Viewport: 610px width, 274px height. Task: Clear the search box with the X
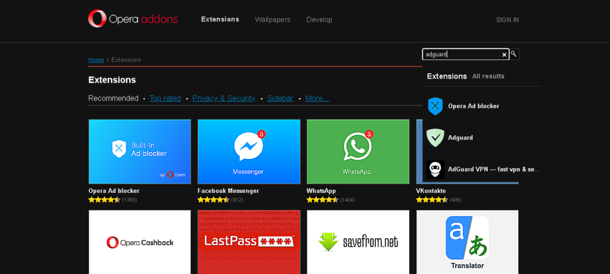(x=504, y=55)
